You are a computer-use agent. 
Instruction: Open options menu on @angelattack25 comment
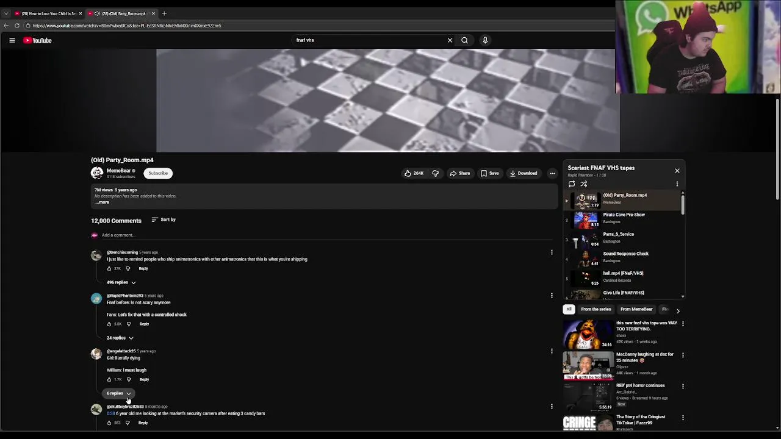tap(552, 351)
